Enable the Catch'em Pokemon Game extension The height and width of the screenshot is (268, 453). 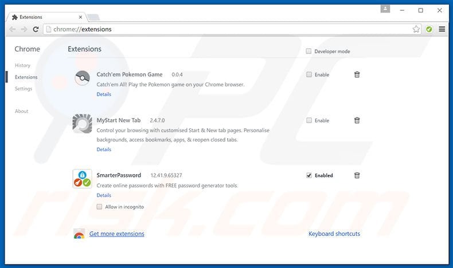point(309,74)
